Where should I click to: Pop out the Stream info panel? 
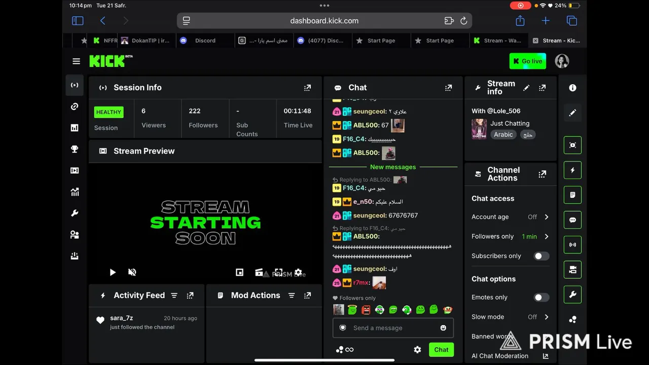click(x=542, y=88)
